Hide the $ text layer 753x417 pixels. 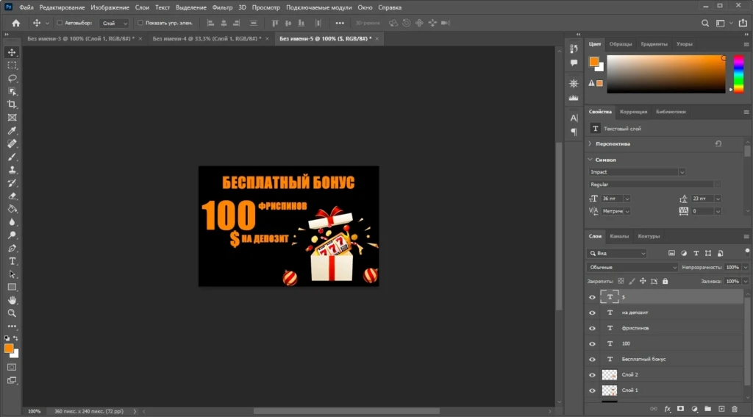(x=592, y=297)
